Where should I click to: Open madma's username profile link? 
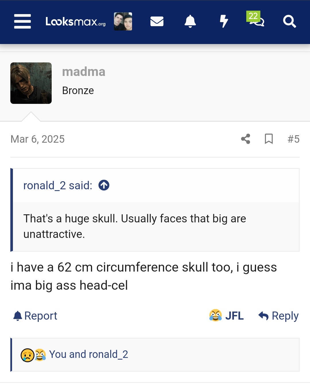tap(84, 72)
